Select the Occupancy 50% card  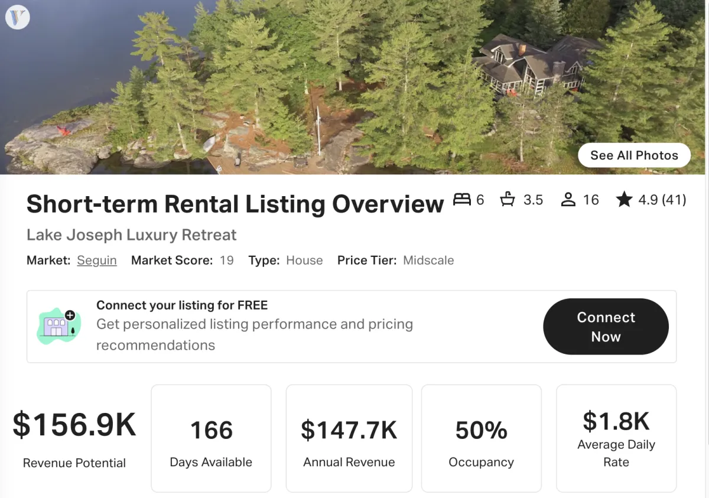[x=481, y=438]
